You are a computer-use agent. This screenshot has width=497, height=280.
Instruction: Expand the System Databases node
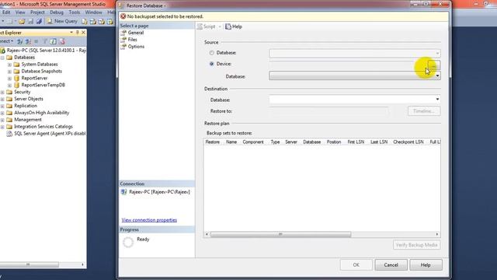(9, 65)
